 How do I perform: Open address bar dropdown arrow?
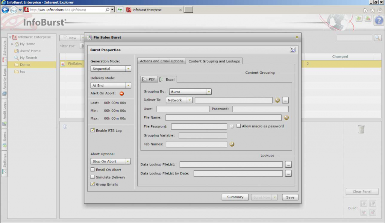pyautogui.click(x=112, y=10)
